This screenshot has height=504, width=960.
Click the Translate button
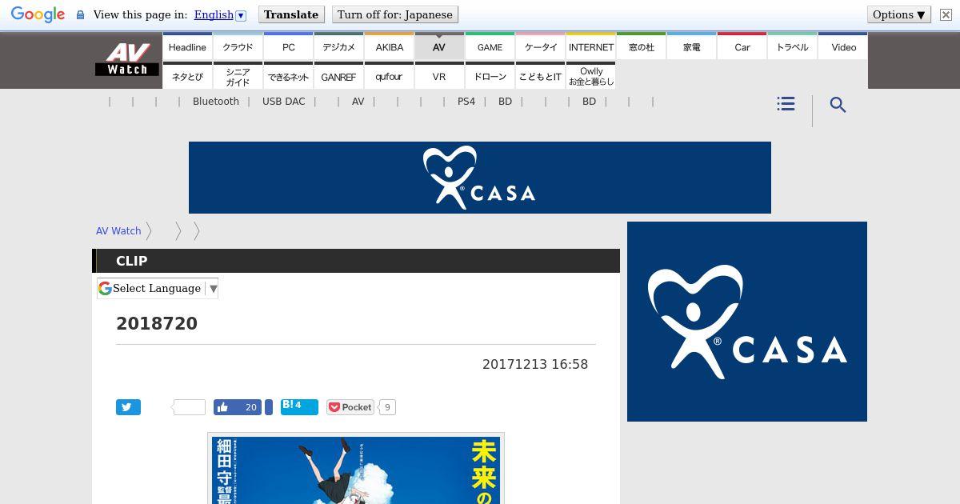(291, 14)
